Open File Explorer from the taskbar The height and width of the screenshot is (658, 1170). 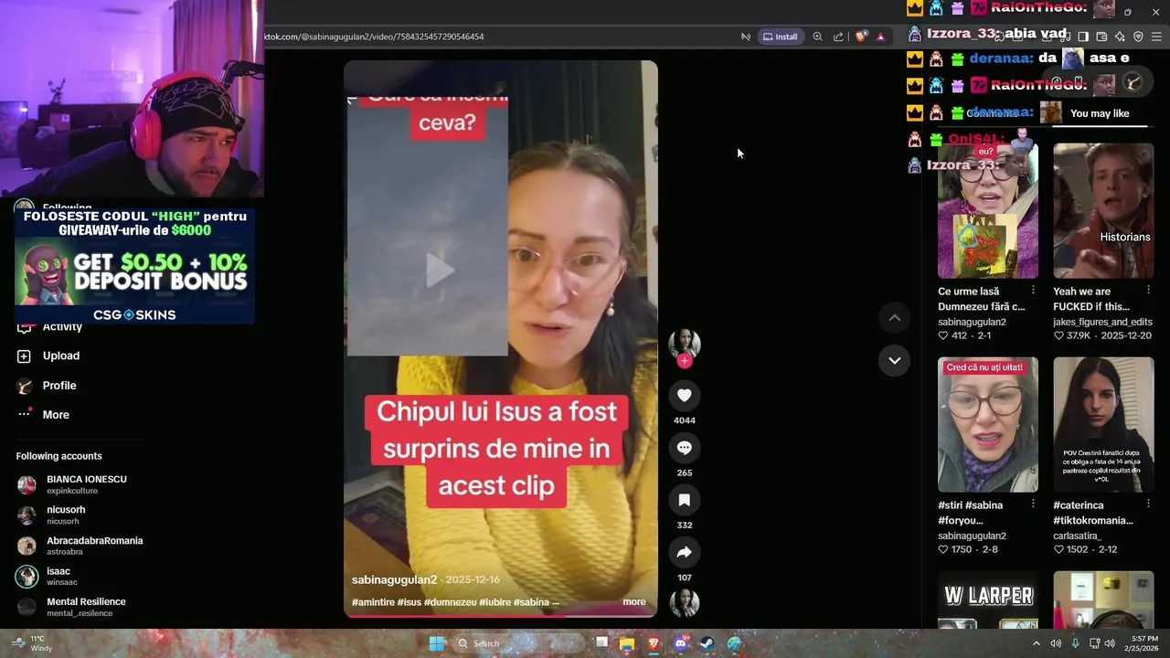[627, 643]
